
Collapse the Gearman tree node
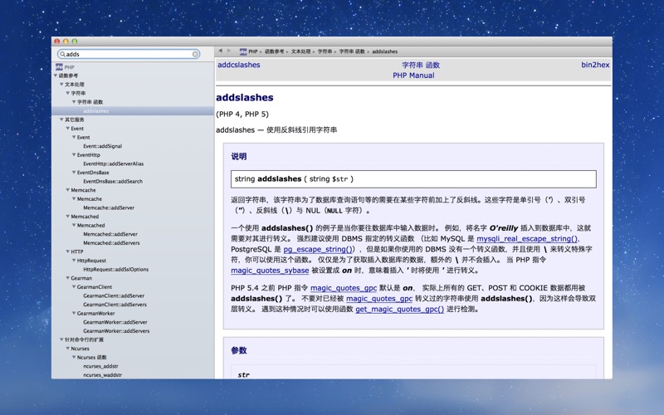[x=68, y=278]
